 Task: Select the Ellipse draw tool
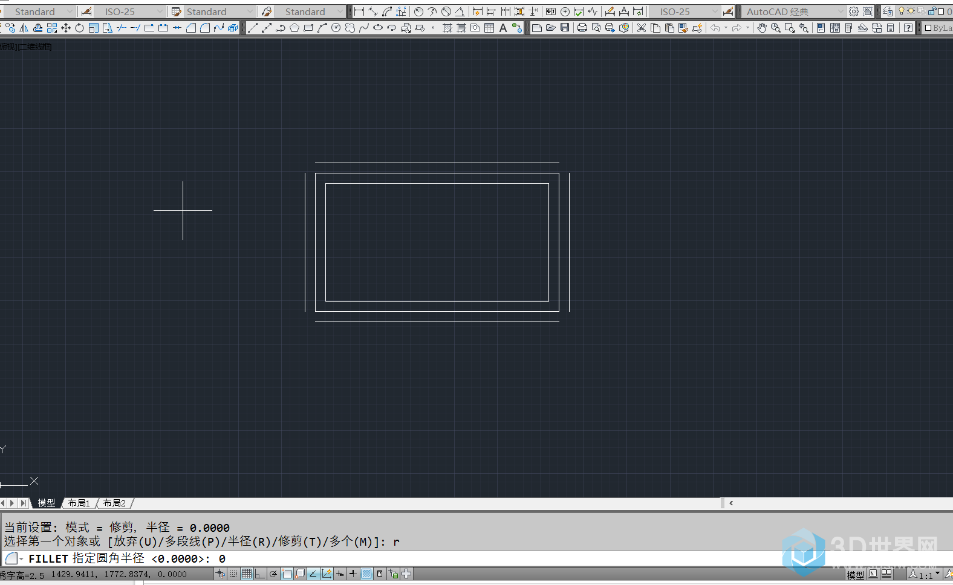click(x=378, y=28)
